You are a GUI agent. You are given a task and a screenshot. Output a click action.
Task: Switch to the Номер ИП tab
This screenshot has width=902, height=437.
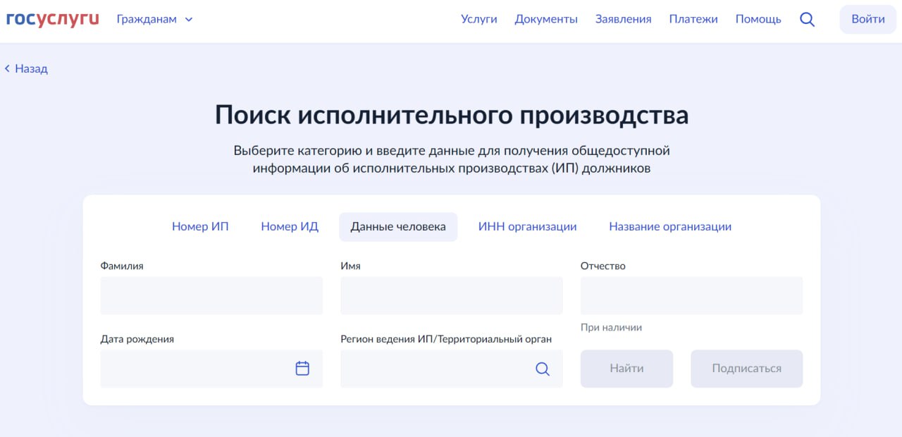(x=200, y=226)
